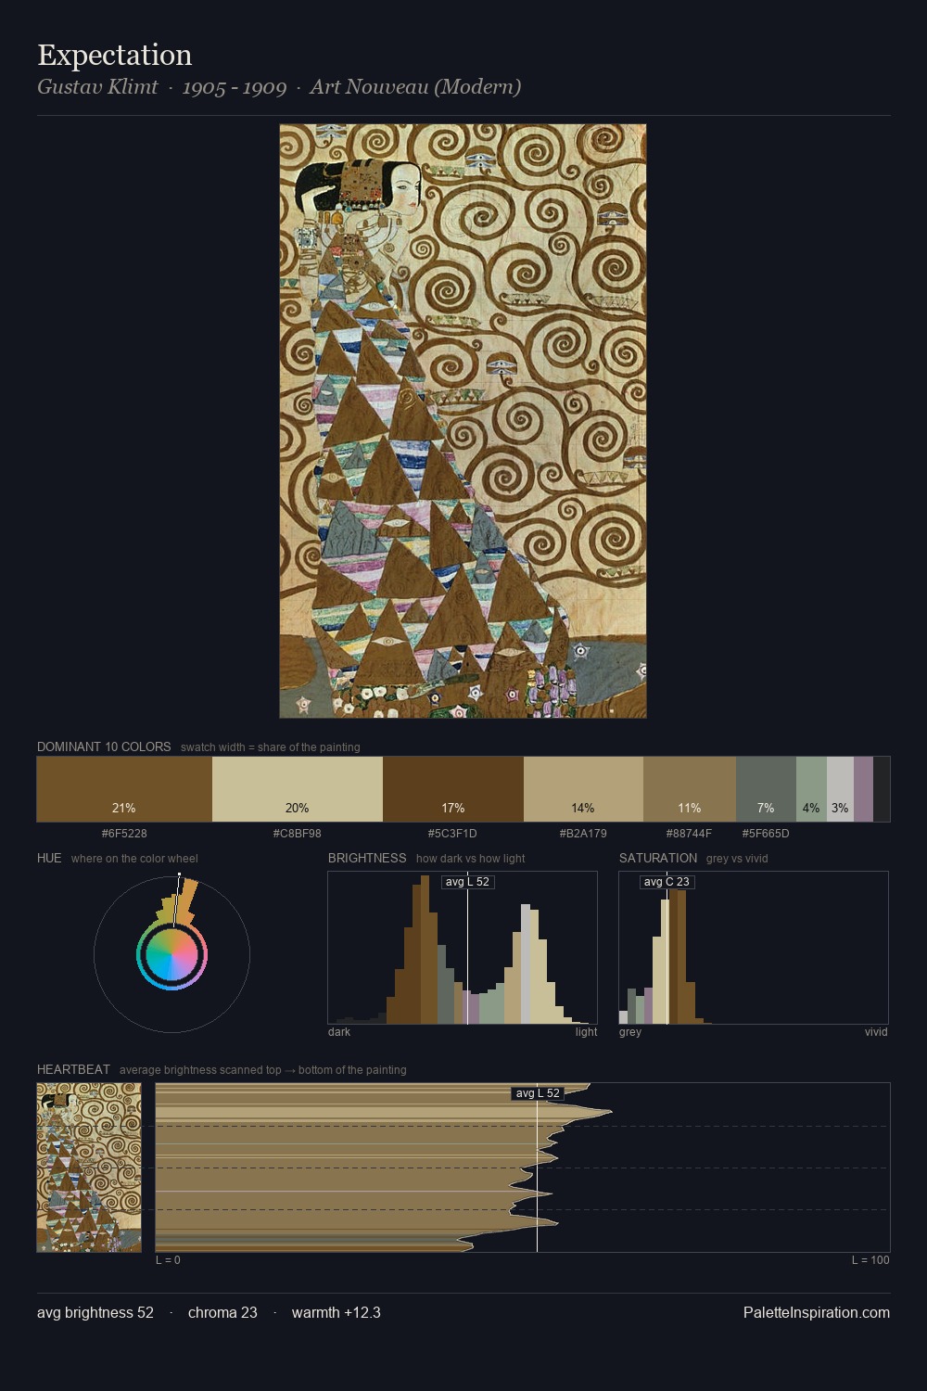
Task: Select the #88744F swatch showing 11%
Action: (x=690, y=789)
